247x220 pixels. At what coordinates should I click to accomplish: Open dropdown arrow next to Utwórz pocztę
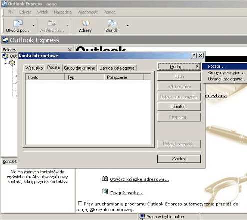[34, 26]
